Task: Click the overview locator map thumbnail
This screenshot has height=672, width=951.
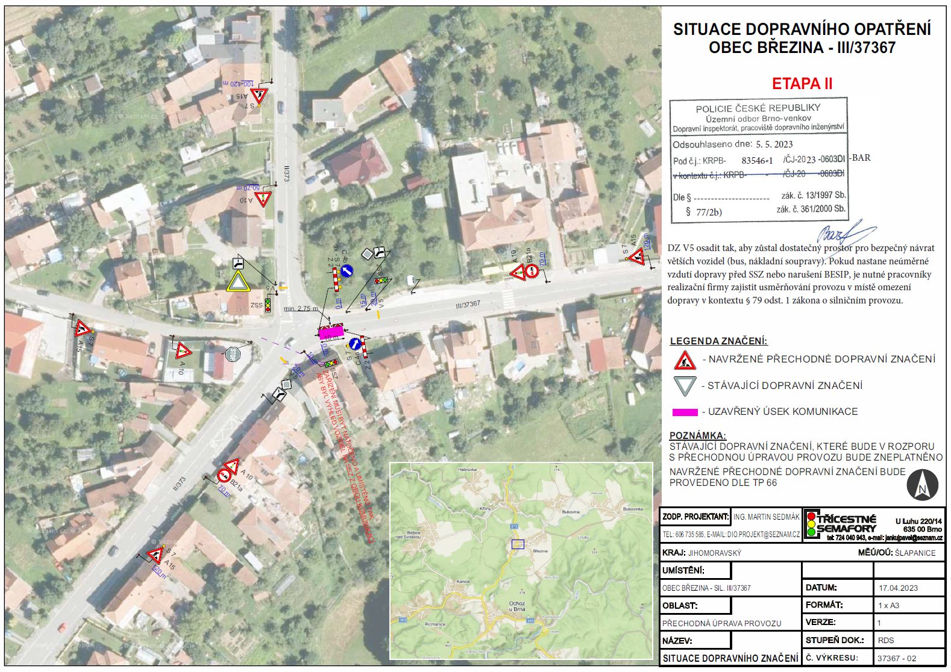Action: 522,561
